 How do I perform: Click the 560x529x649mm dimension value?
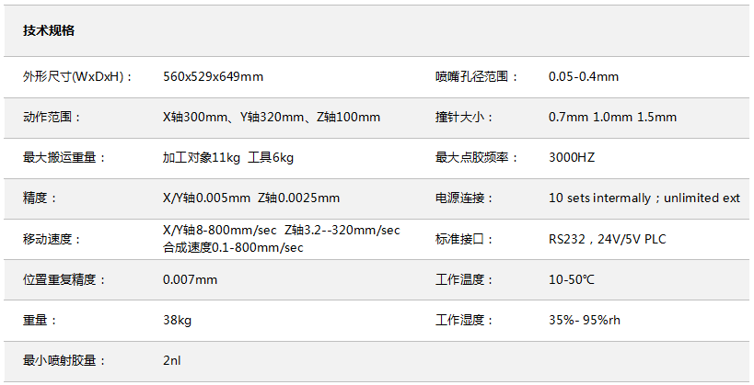tap(213, 77)
